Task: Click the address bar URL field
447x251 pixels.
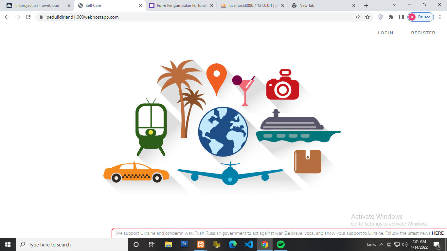Action: (196, 17)
